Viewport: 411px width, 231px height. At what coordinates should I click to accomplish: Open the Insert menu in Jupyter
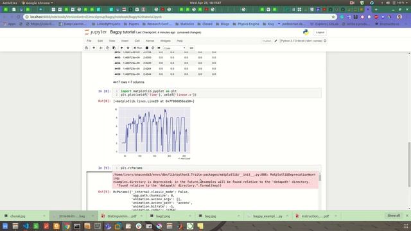pos(125,41)
